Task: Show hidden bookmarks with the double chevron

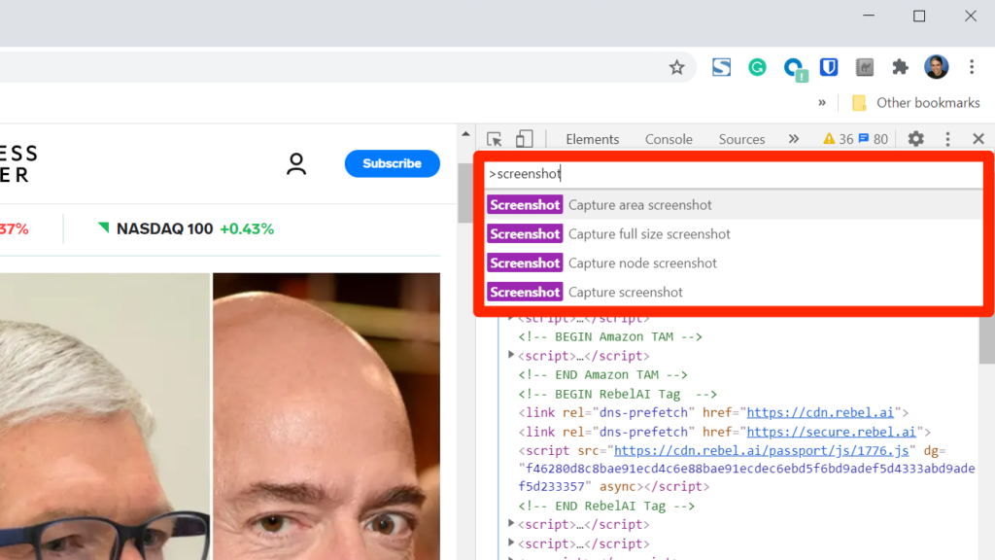Action: pyautogui.click(x=822, y=103)
